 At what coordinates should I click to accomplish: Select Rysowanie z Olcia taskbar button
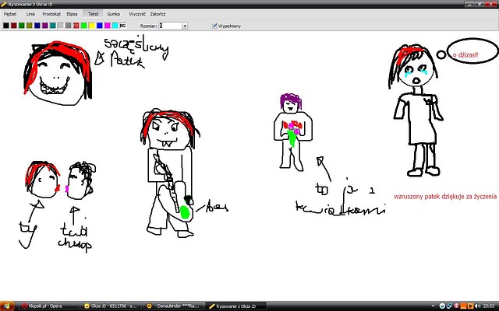235,306
